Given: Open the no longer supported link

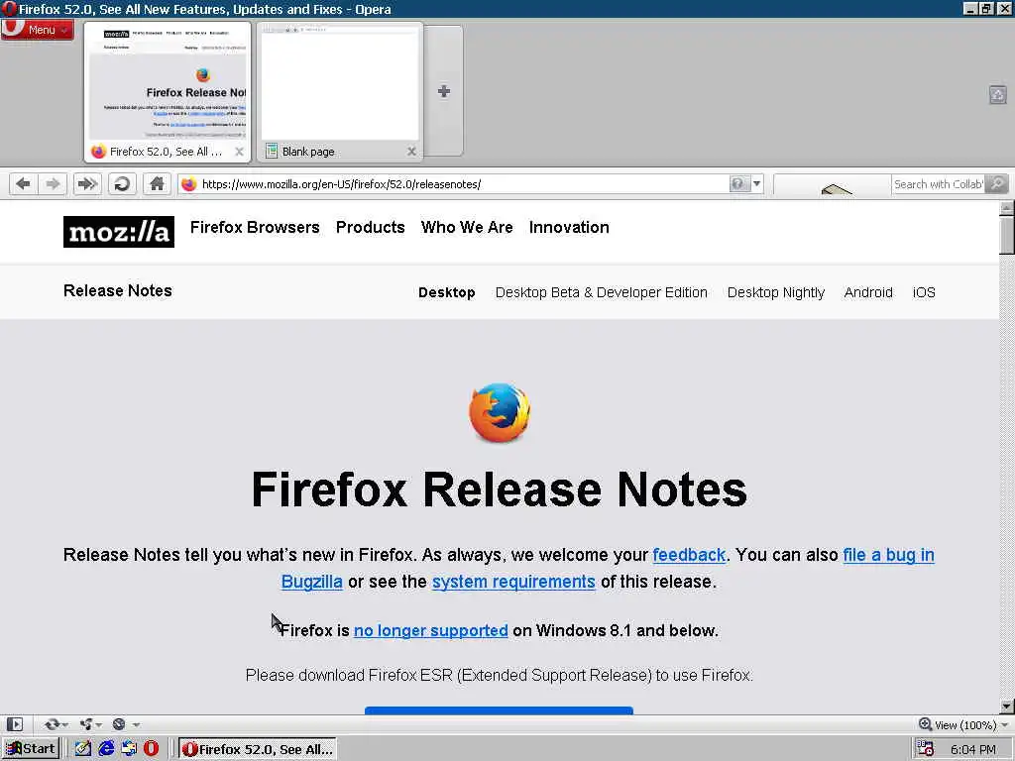Looking at the screenshot, I should click(430, 631).
